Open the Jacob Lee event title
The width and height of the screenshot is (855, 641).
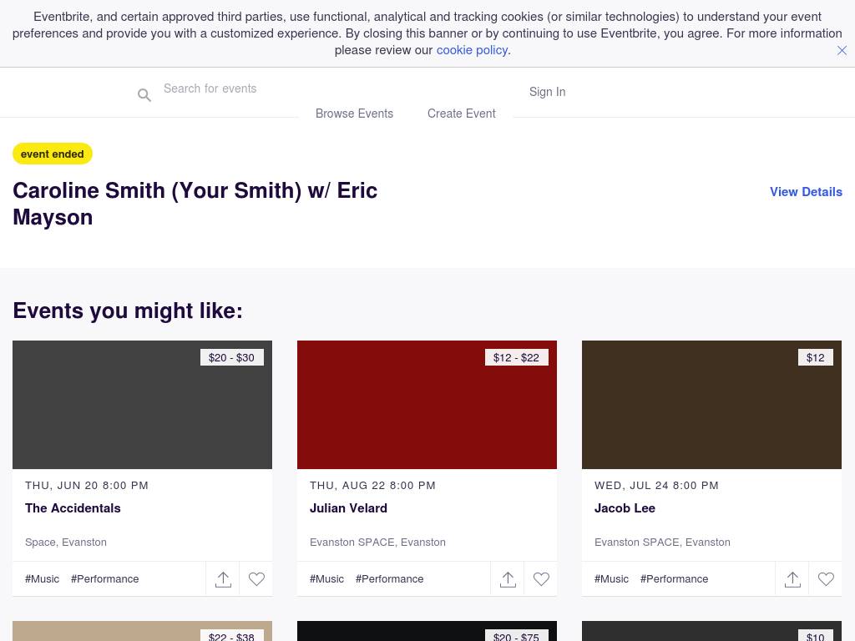625,508
